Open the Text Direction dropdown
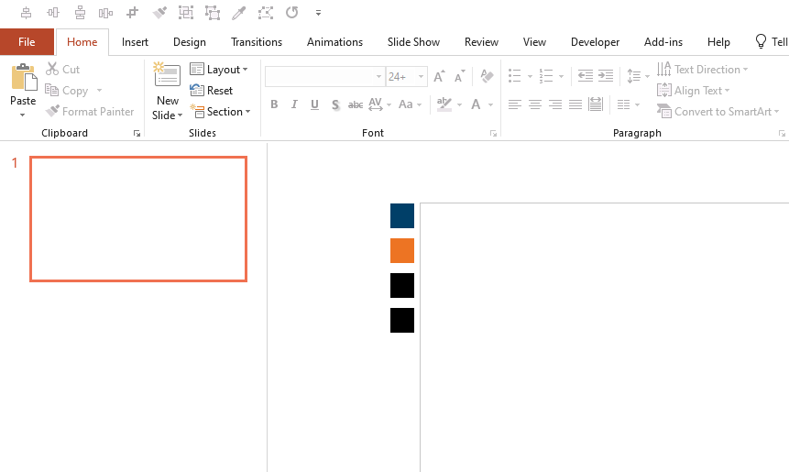Viewport: 789px width, 472px height. point(703,70)
